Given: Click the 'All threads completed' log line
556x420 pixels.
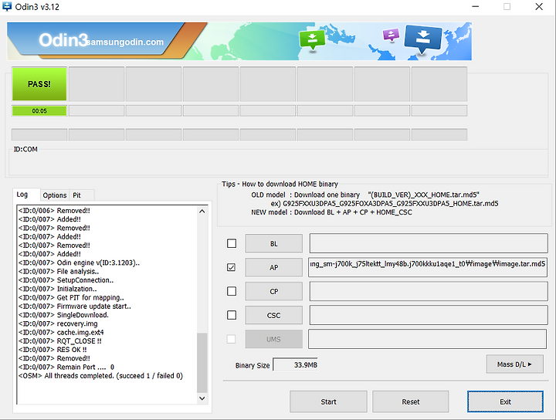Looking at the screenshot, I should tap(100, 376).
